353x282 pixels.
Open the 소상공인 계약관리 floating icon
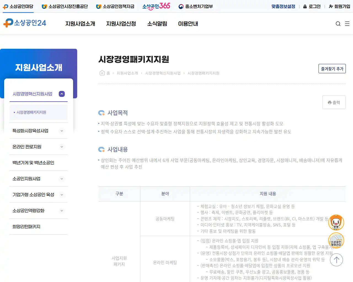pyautogui.click(x=336, y=240)
